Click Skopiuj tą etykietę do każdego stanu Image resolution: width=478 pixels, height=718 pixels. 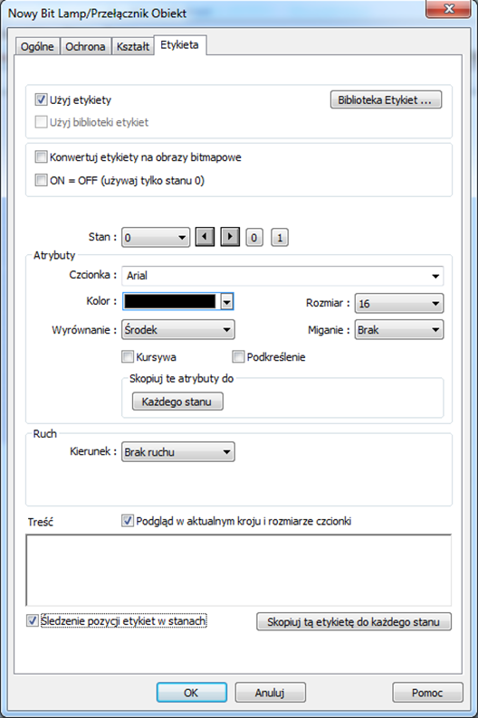(354, 622)
